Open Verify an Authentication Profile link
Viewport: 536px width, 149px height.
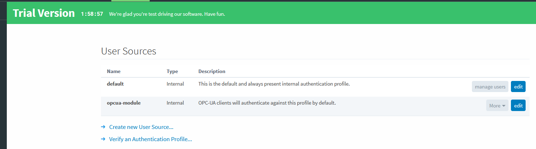pyautogui.click(x=150, y=139)
